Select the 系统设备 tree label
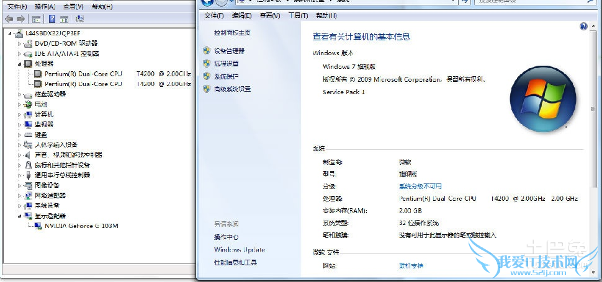 pyautogui.click(x=47, y=206)
